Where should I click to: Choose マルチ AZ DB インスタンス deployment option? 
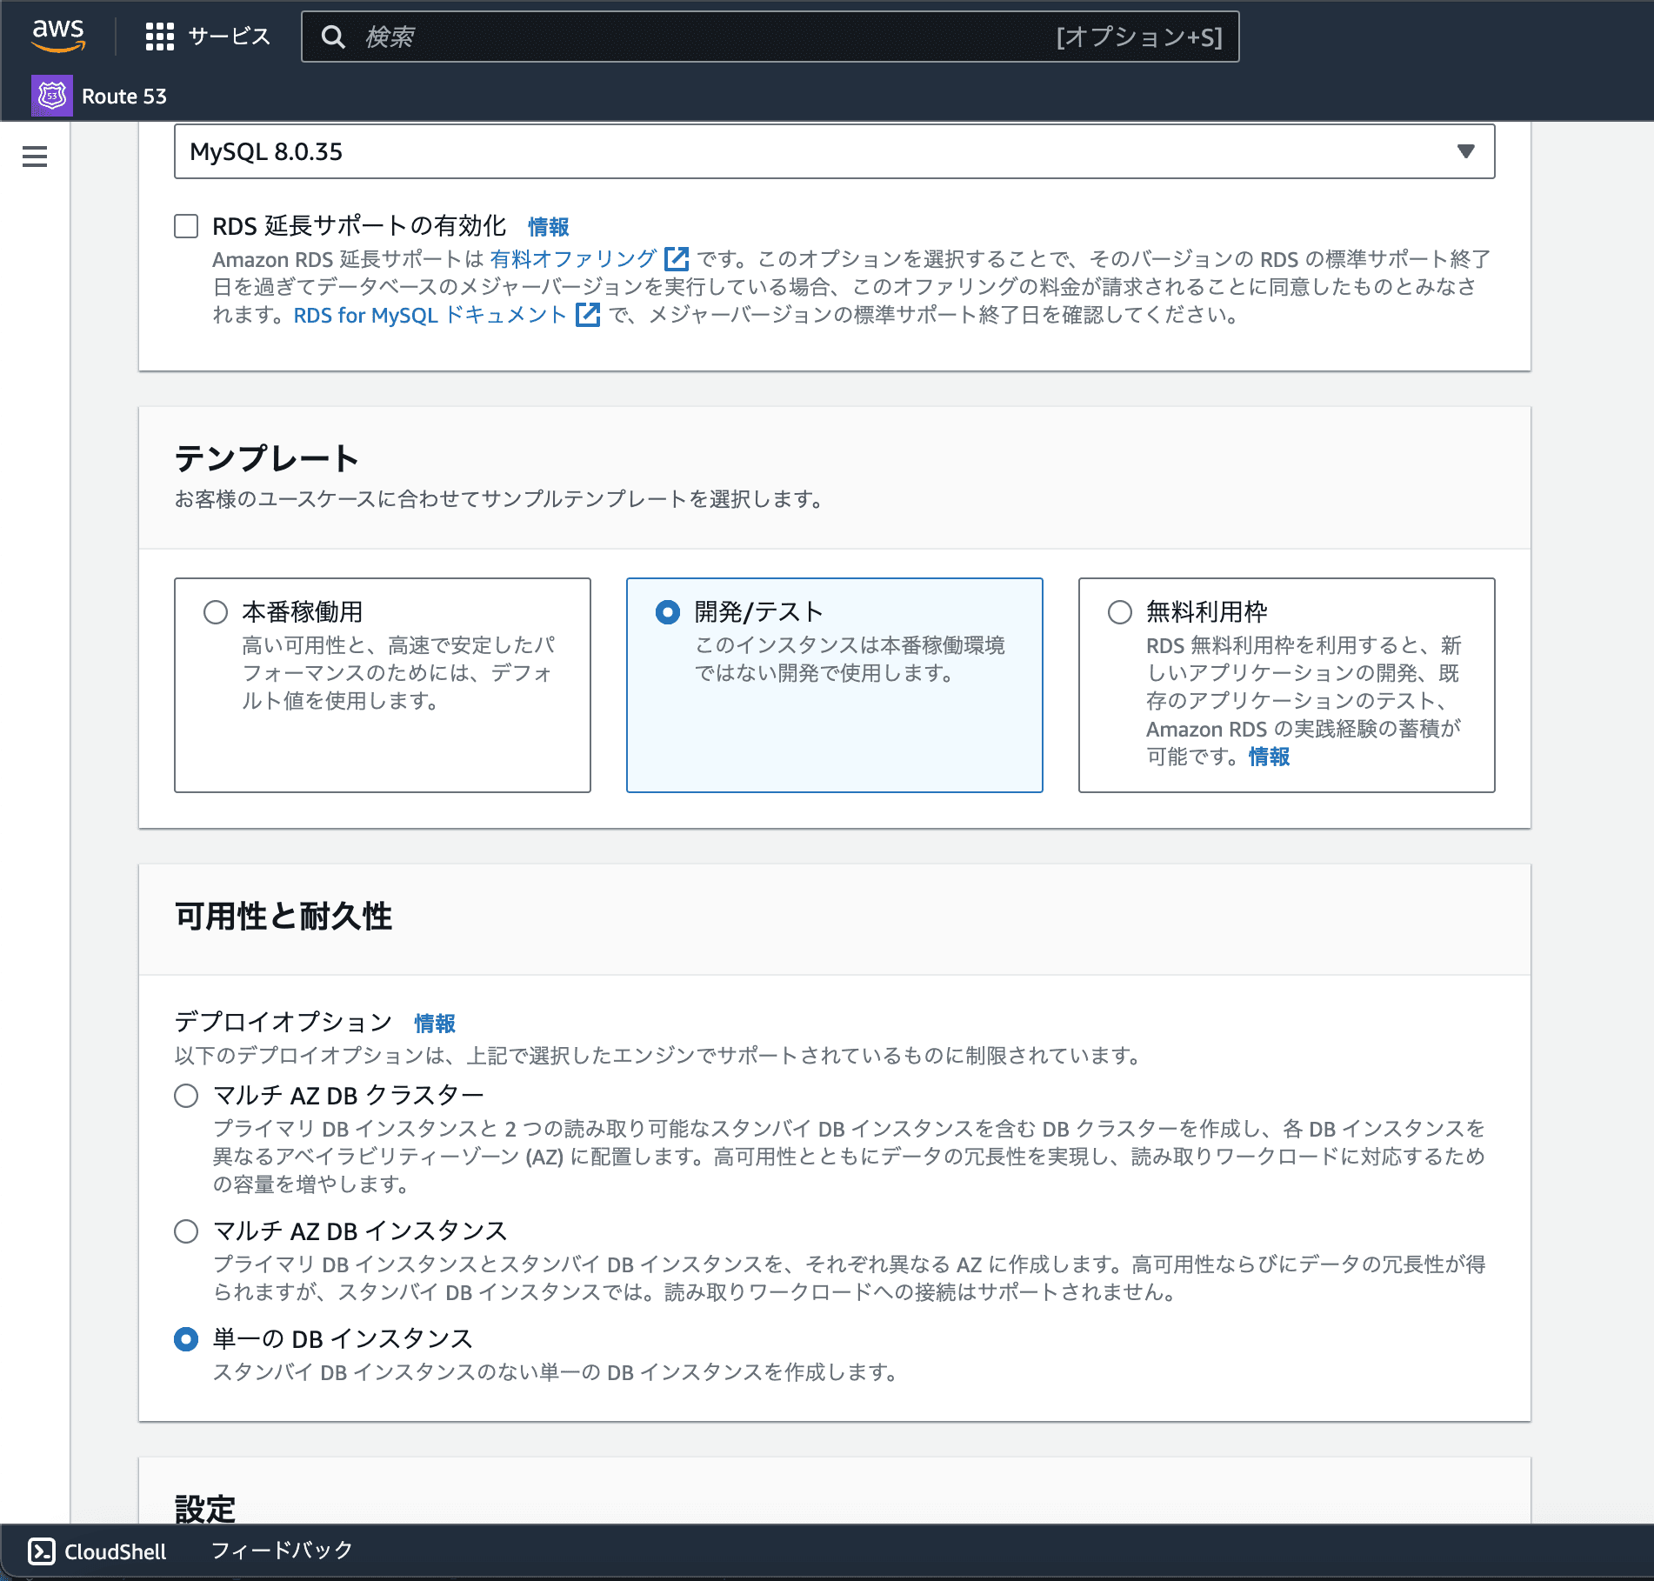pos(186,1231)
